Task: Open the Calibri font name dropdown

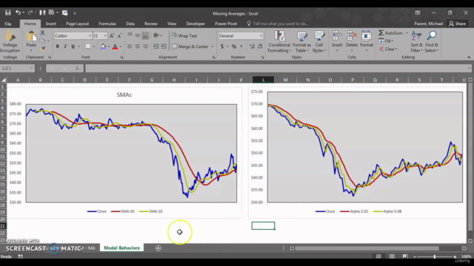Action: point(90,36)
